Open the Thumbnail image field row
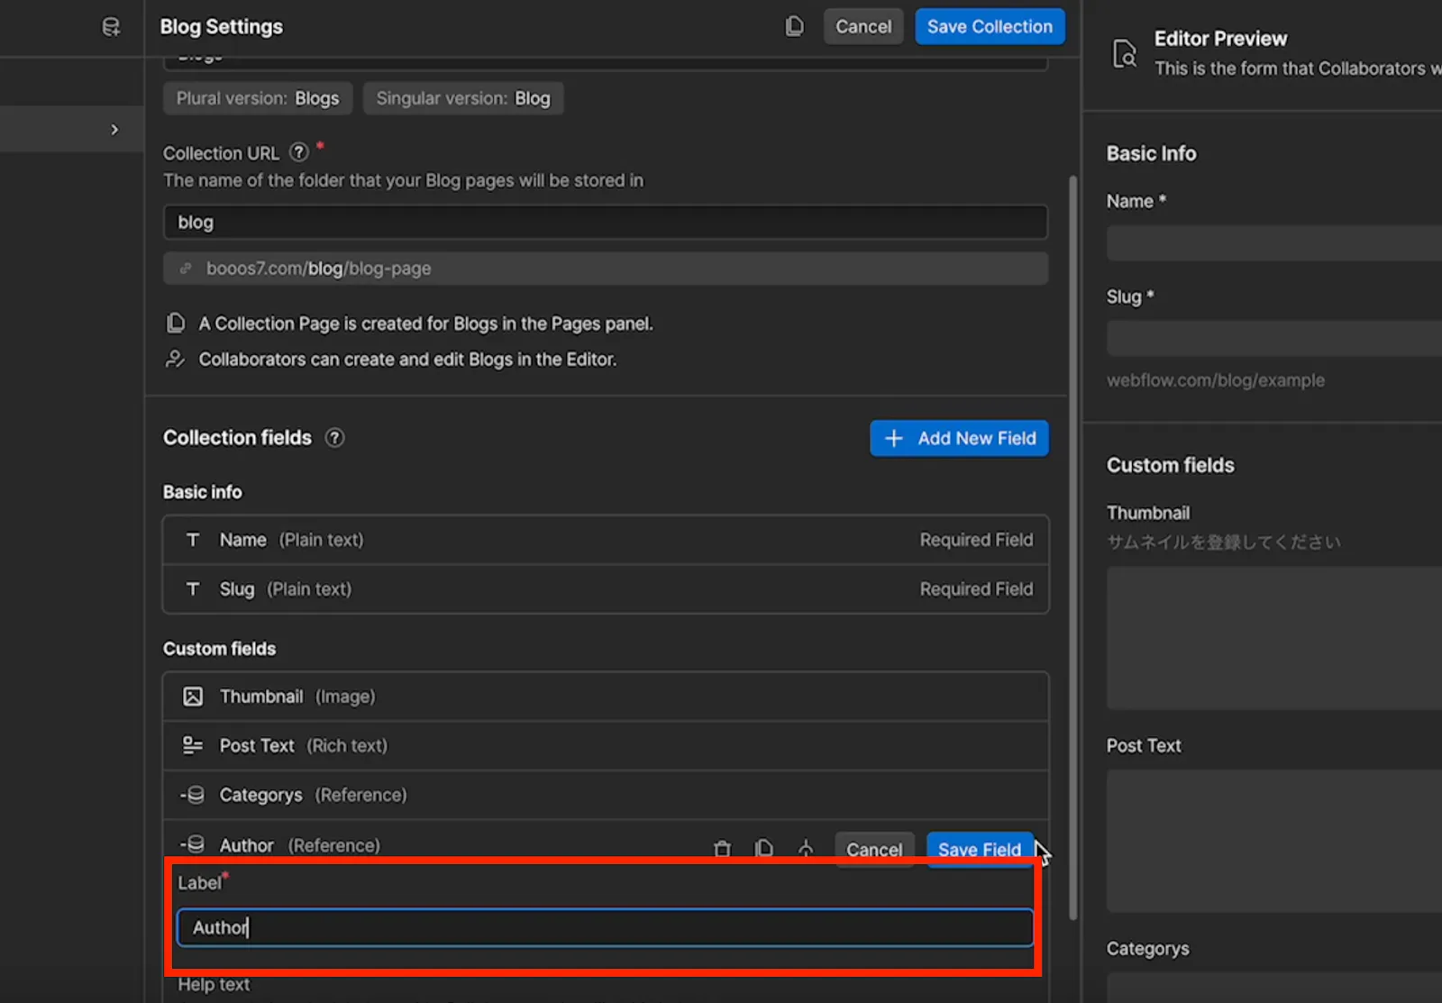This screenshot has height=1003, width=1442. [606, 697]
